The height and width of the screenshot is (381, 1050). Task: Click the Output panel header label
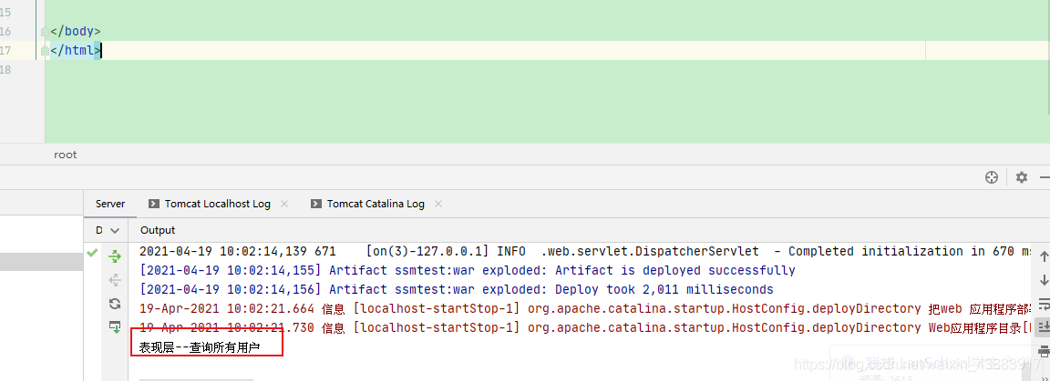click(x=158, y=230)
